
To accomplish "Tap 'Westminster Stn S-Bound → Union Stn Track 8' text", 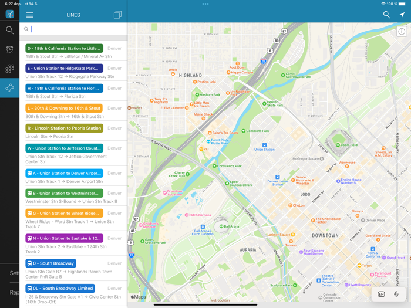I will (x=71, y=201).
